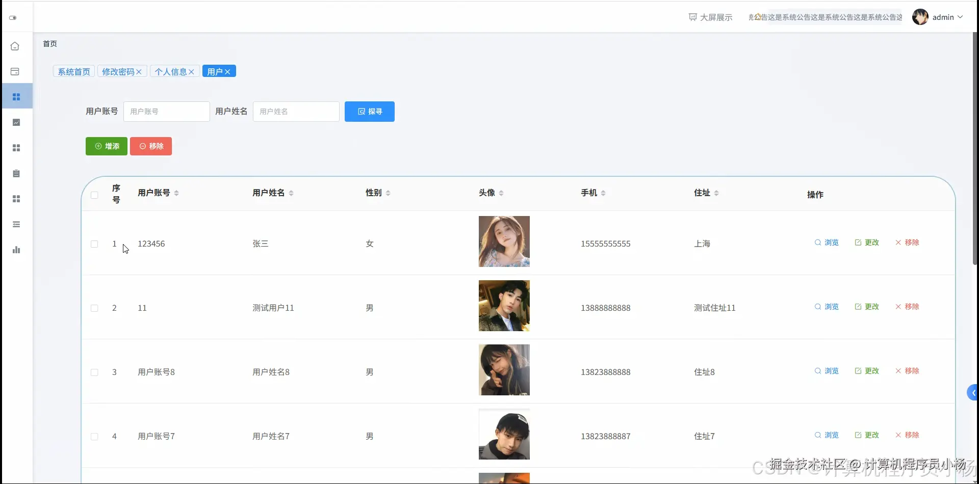Viewport: 979px width, 484px height.
Task: Focus the 用户账号 search input
Action: click(x=167, y=112)
